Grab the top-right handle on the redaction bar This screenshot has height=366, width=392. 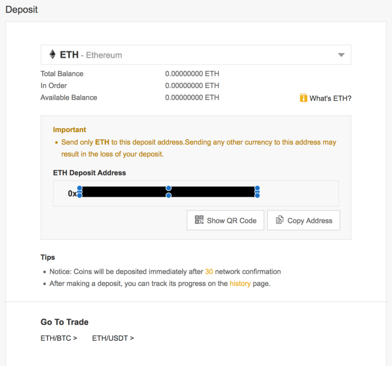click(258, 188)
